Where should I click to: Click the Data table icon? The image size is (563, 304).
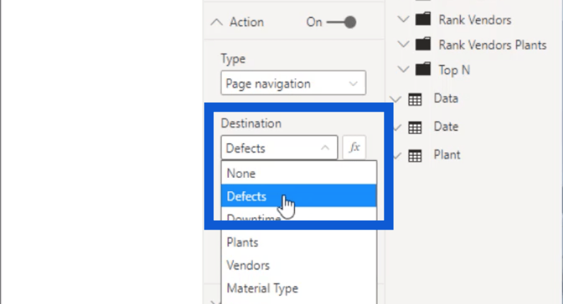(x=415, y=100)
